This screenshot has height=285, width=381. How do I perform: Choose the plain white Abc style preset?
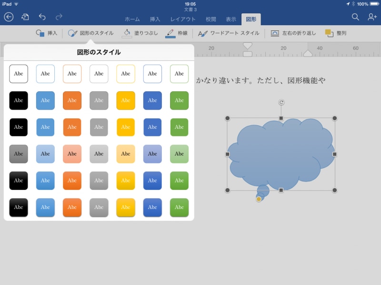tap(19, 74)
